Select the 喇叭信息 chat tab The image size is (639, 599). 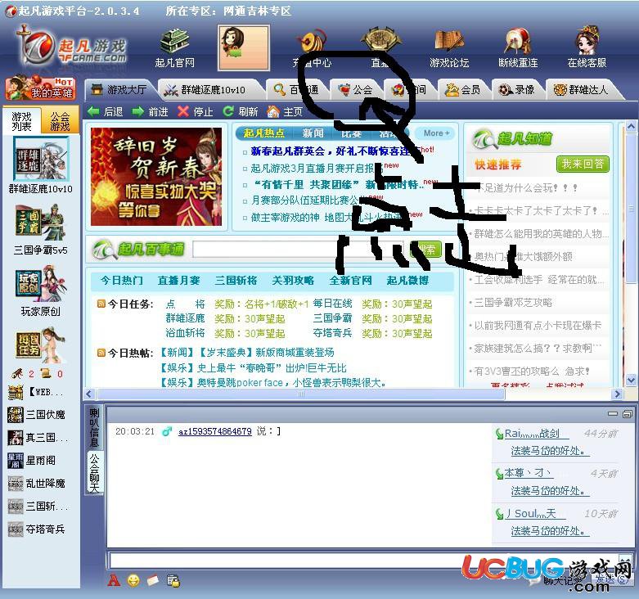click(94, 427)
